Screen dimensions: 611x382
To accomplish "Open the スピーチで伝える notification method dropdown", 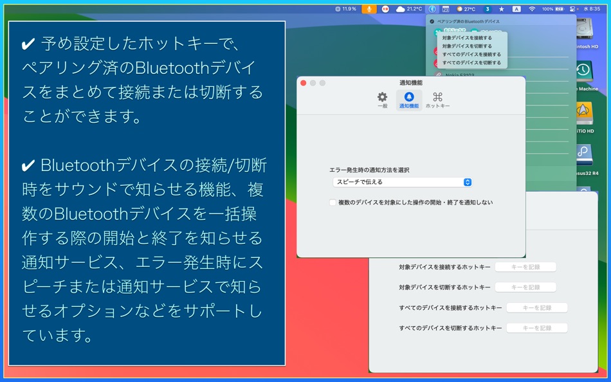I will (x=403, y=182).
